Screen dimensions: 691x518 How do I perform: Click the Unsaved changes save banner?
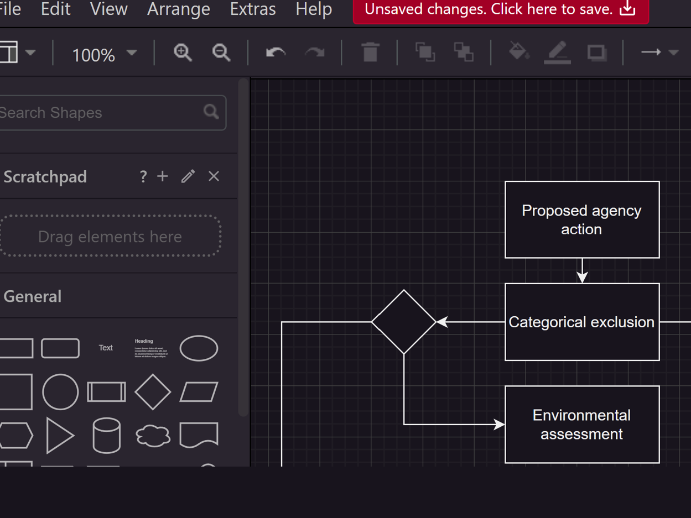coord(500,9)
